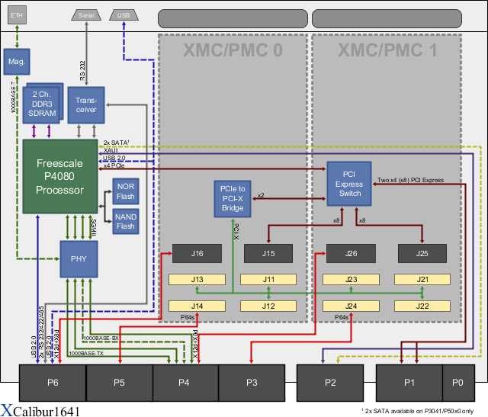Click the front panel slot above XMC/PMC 1
Viewport: 488px width, 417px height.
coord(387,18)
